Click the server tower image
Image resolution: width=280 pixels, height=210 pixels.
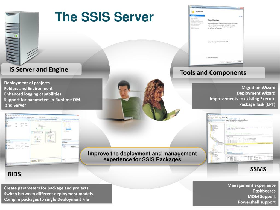point(22,38)
